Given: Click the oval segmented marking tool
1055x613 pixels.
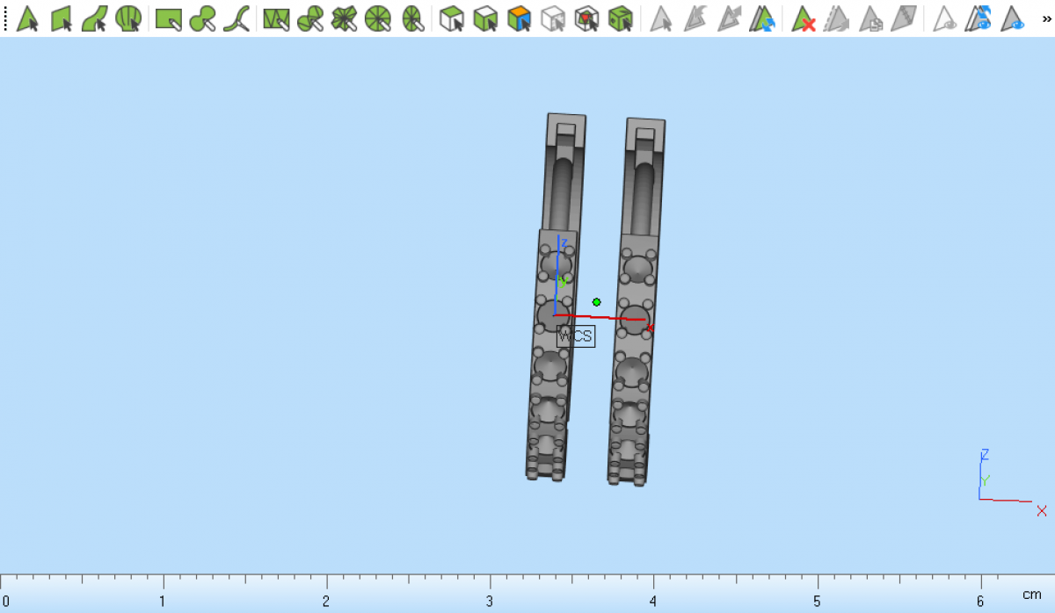Looking at the screenshot, I should [412, 18].
